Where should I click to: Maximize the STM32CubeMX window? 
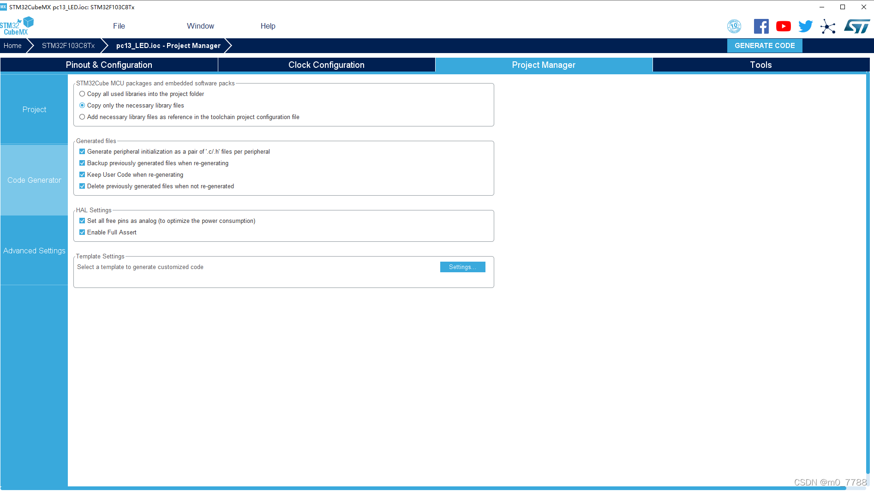[843, 7]
